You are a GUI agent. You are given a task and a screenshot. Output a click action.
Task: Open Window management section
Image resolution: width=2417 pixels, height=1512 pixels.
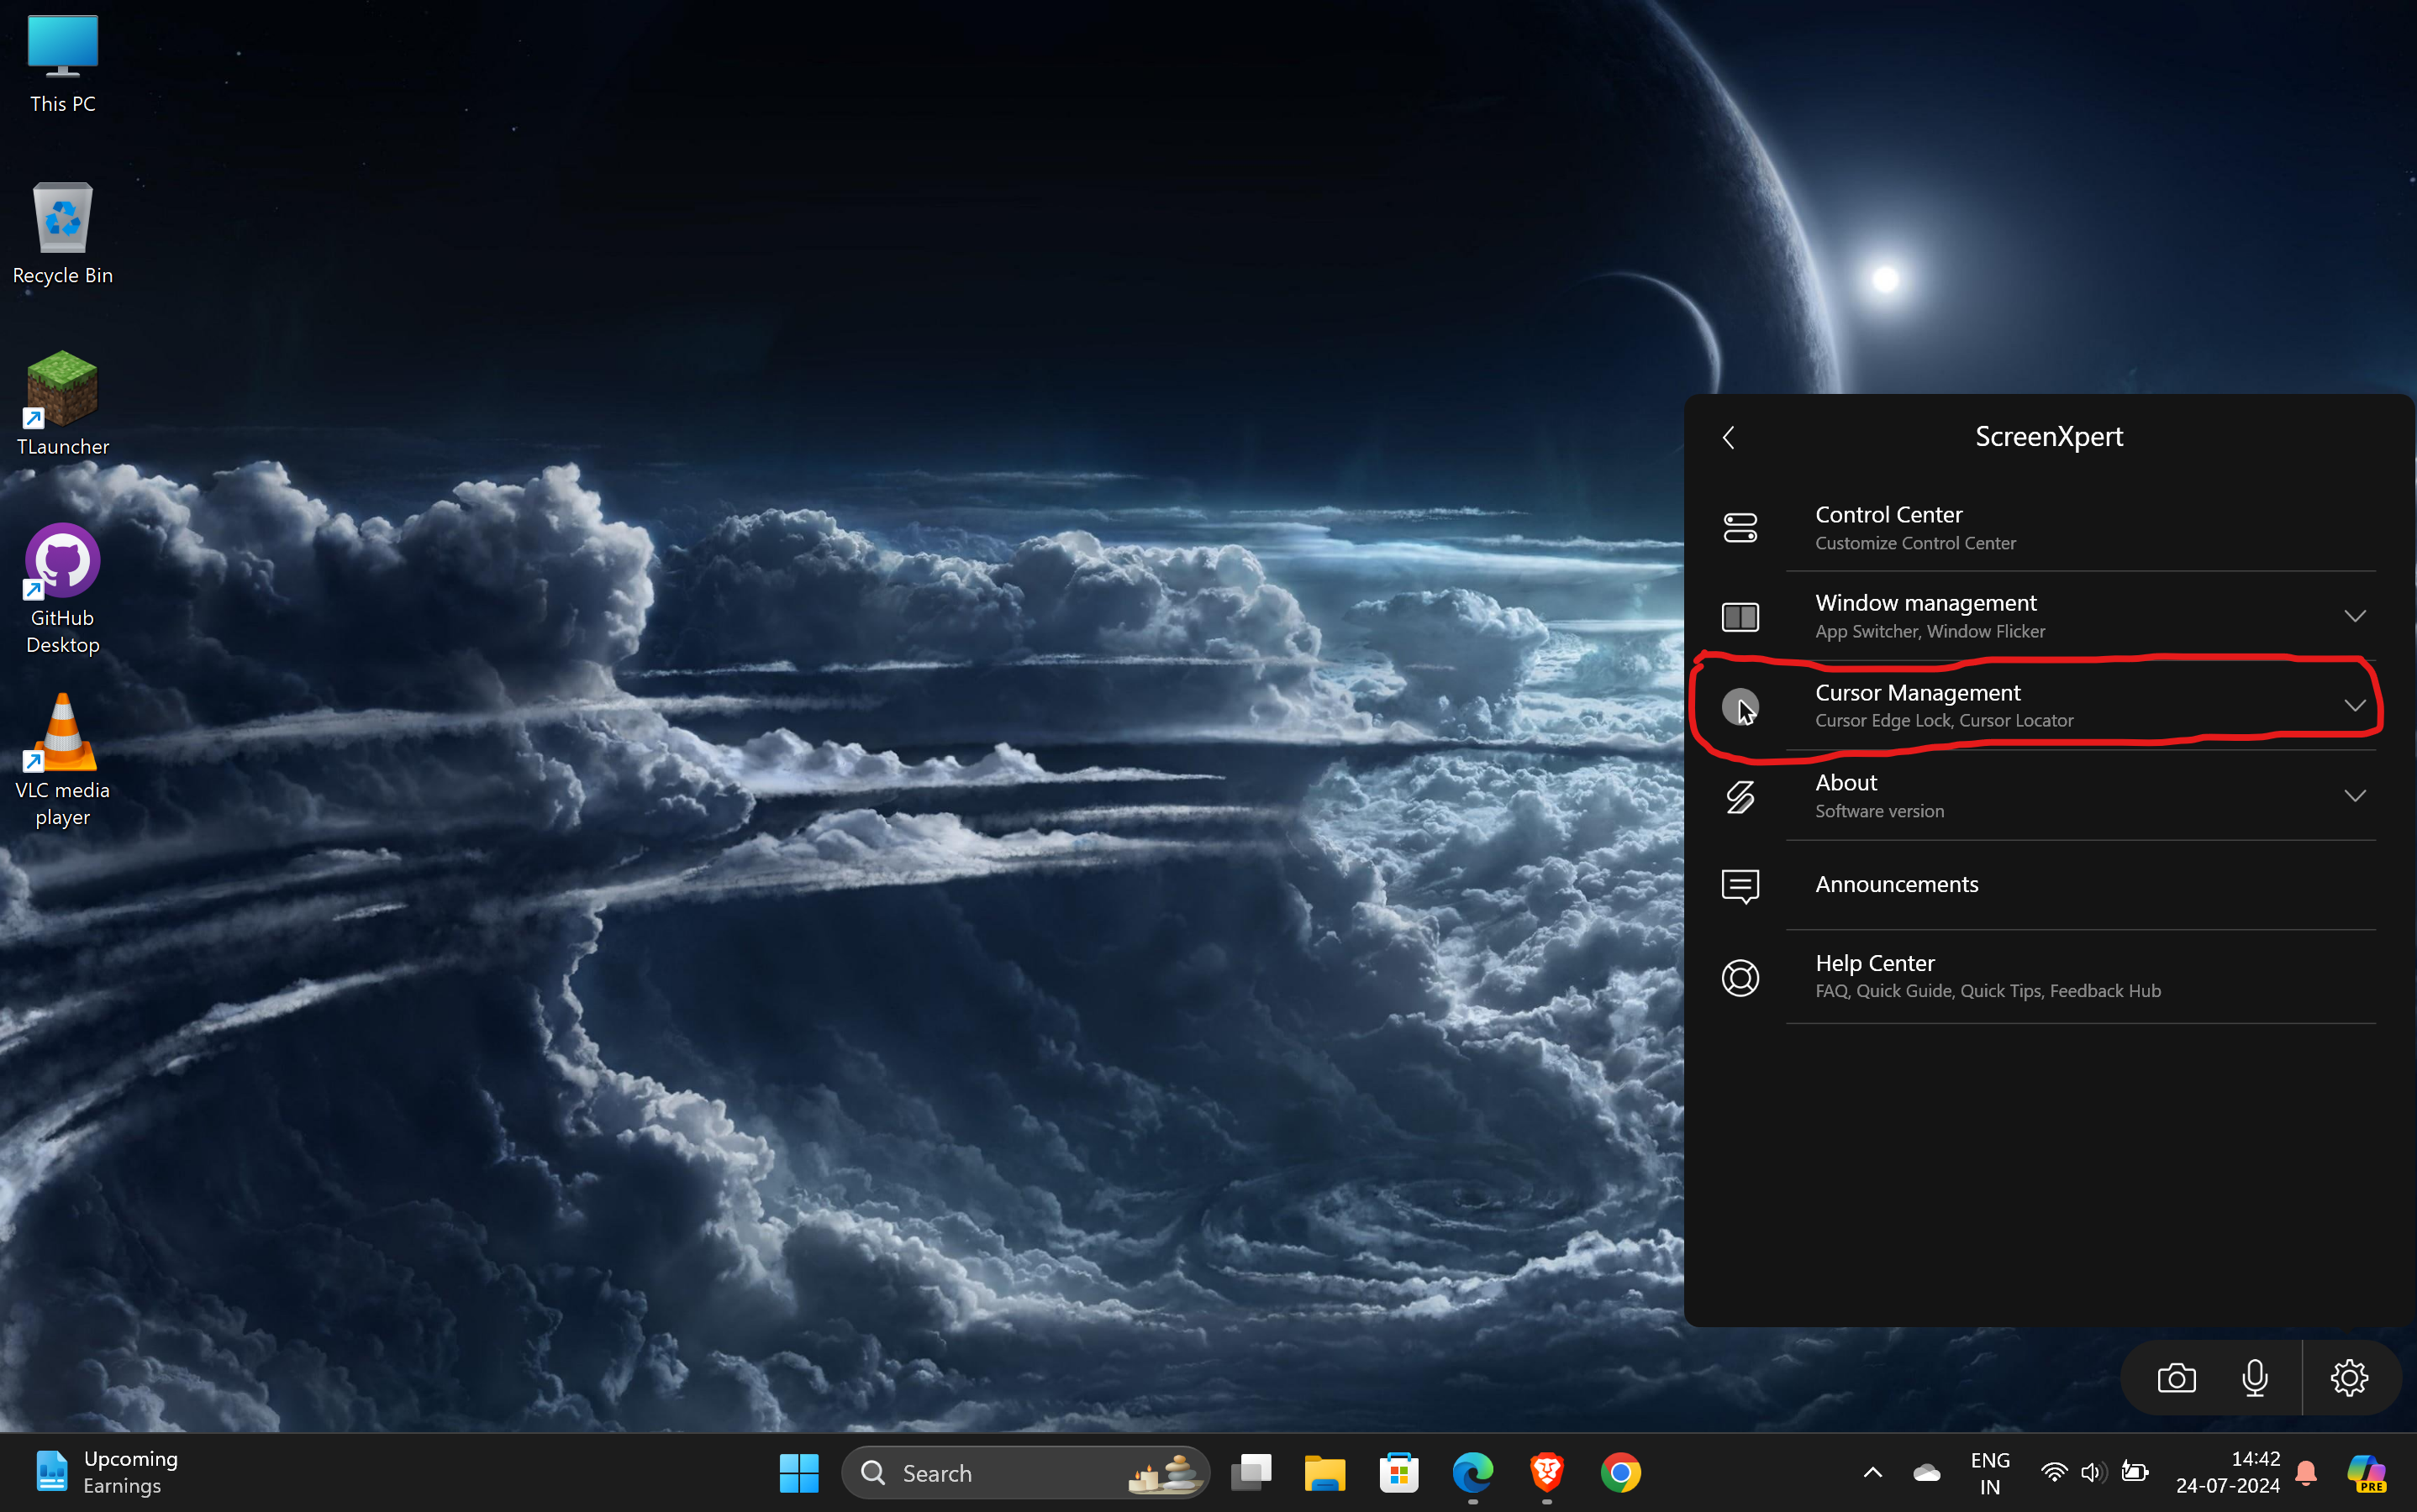(x=2048, y=616)
